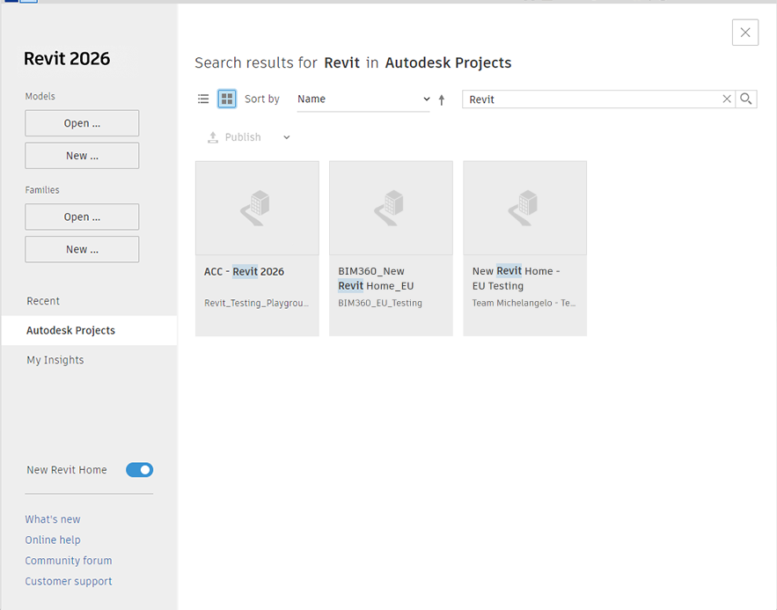The height and width of the screenshot is (610, 777).
Task: Click New under Families
Action: point(82,249)
